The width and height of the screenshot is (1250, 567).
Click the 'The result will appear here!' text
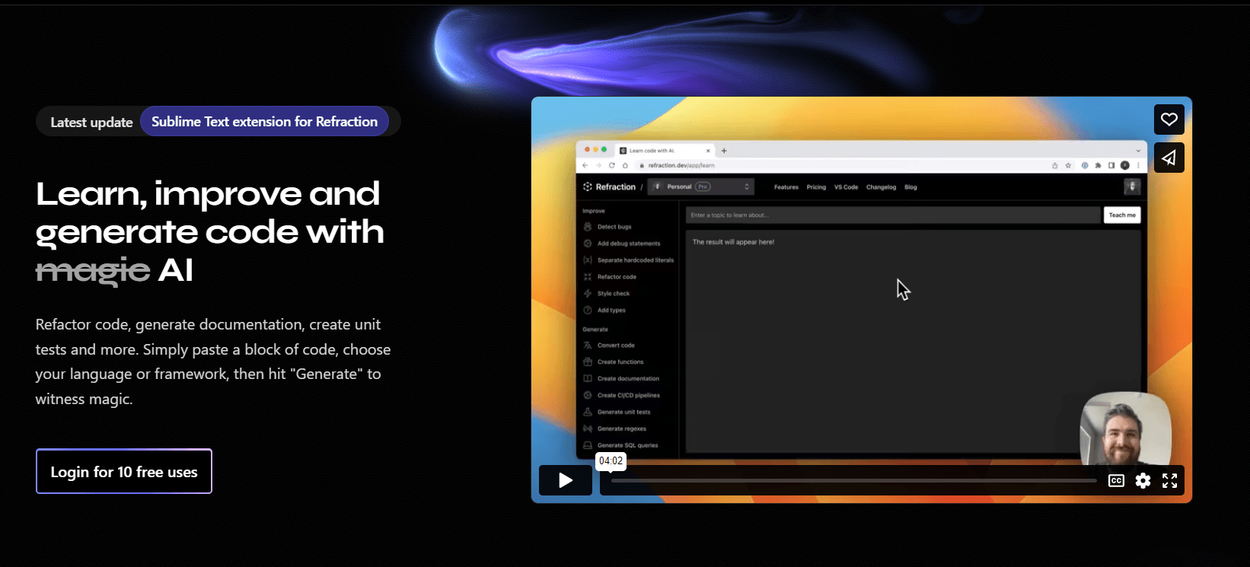pyautogui.click(x=733, y=242)
